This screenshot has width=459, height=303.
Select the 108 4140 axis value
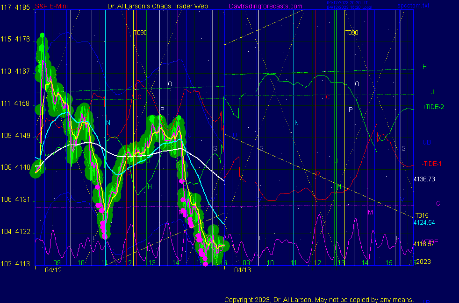click(x=15, y=167)
